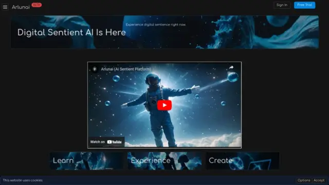Screen dimensions: 329x185
Task: Click the video share arrow icon
Action: coord(231,67)
